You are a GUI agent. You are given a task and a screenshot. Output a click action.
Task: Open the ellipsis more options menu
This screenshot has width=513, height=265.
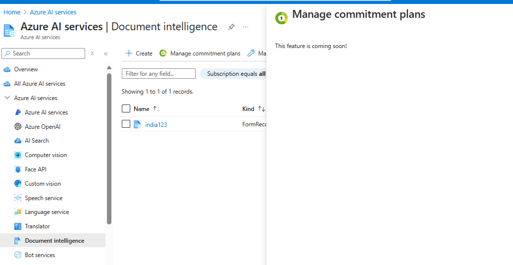246,27
